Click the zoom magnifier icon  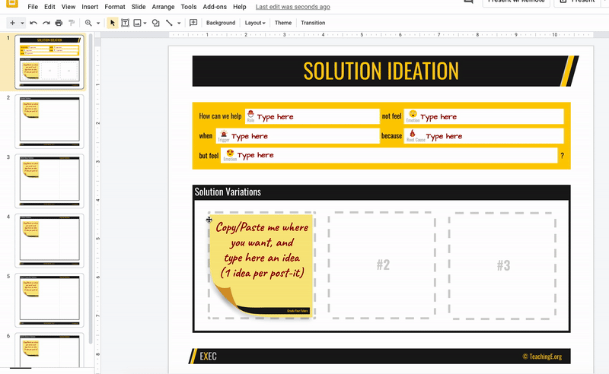[x=88, y=23]
